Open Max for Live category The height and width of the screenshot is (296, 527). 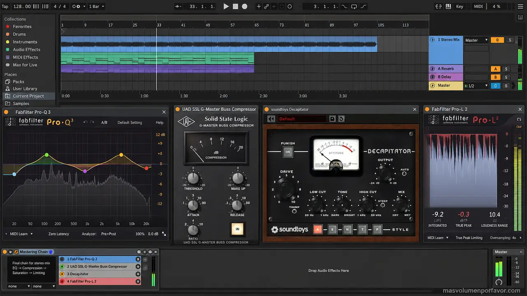[x=25, y=65]
